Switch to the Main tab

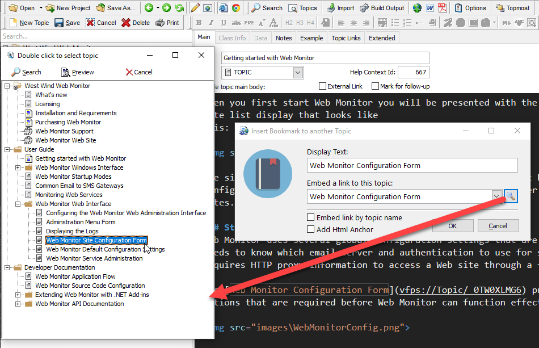click(x=204, y=37)
